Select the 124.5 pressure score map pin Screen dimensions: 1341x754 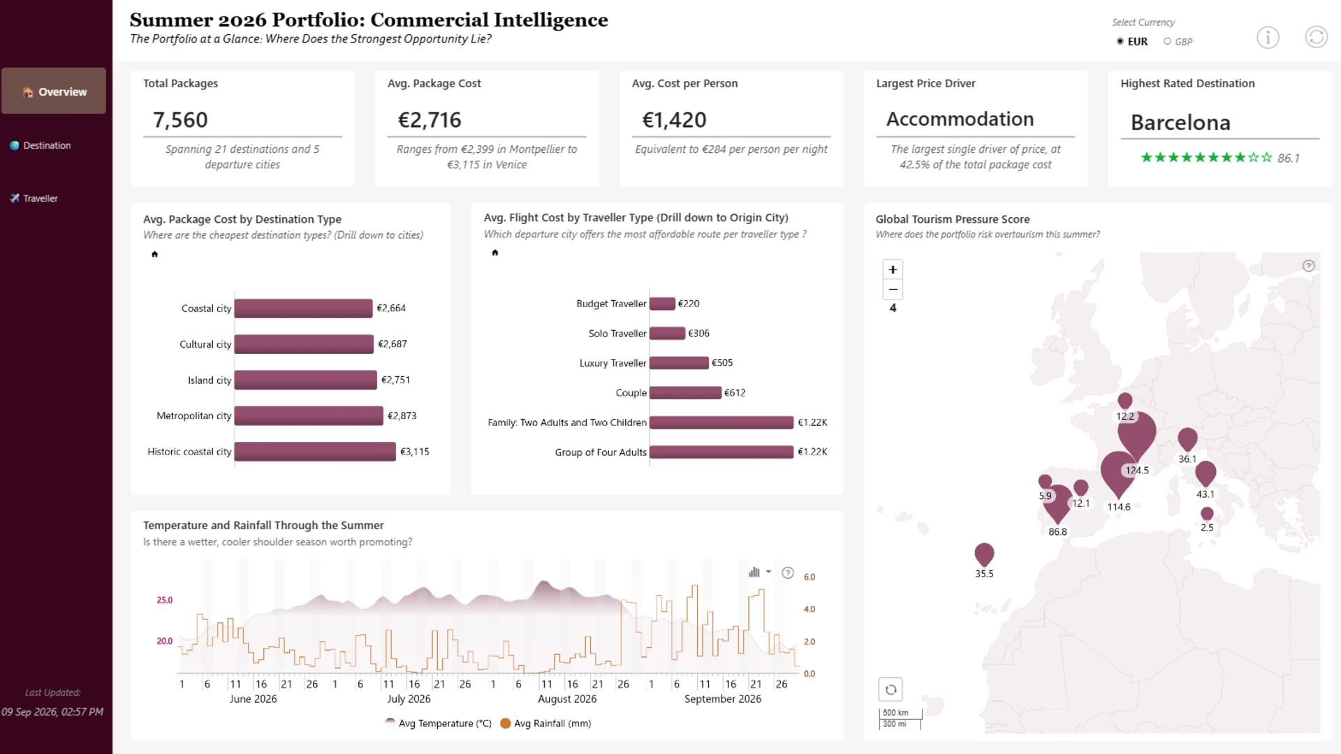click(1136, 434)
